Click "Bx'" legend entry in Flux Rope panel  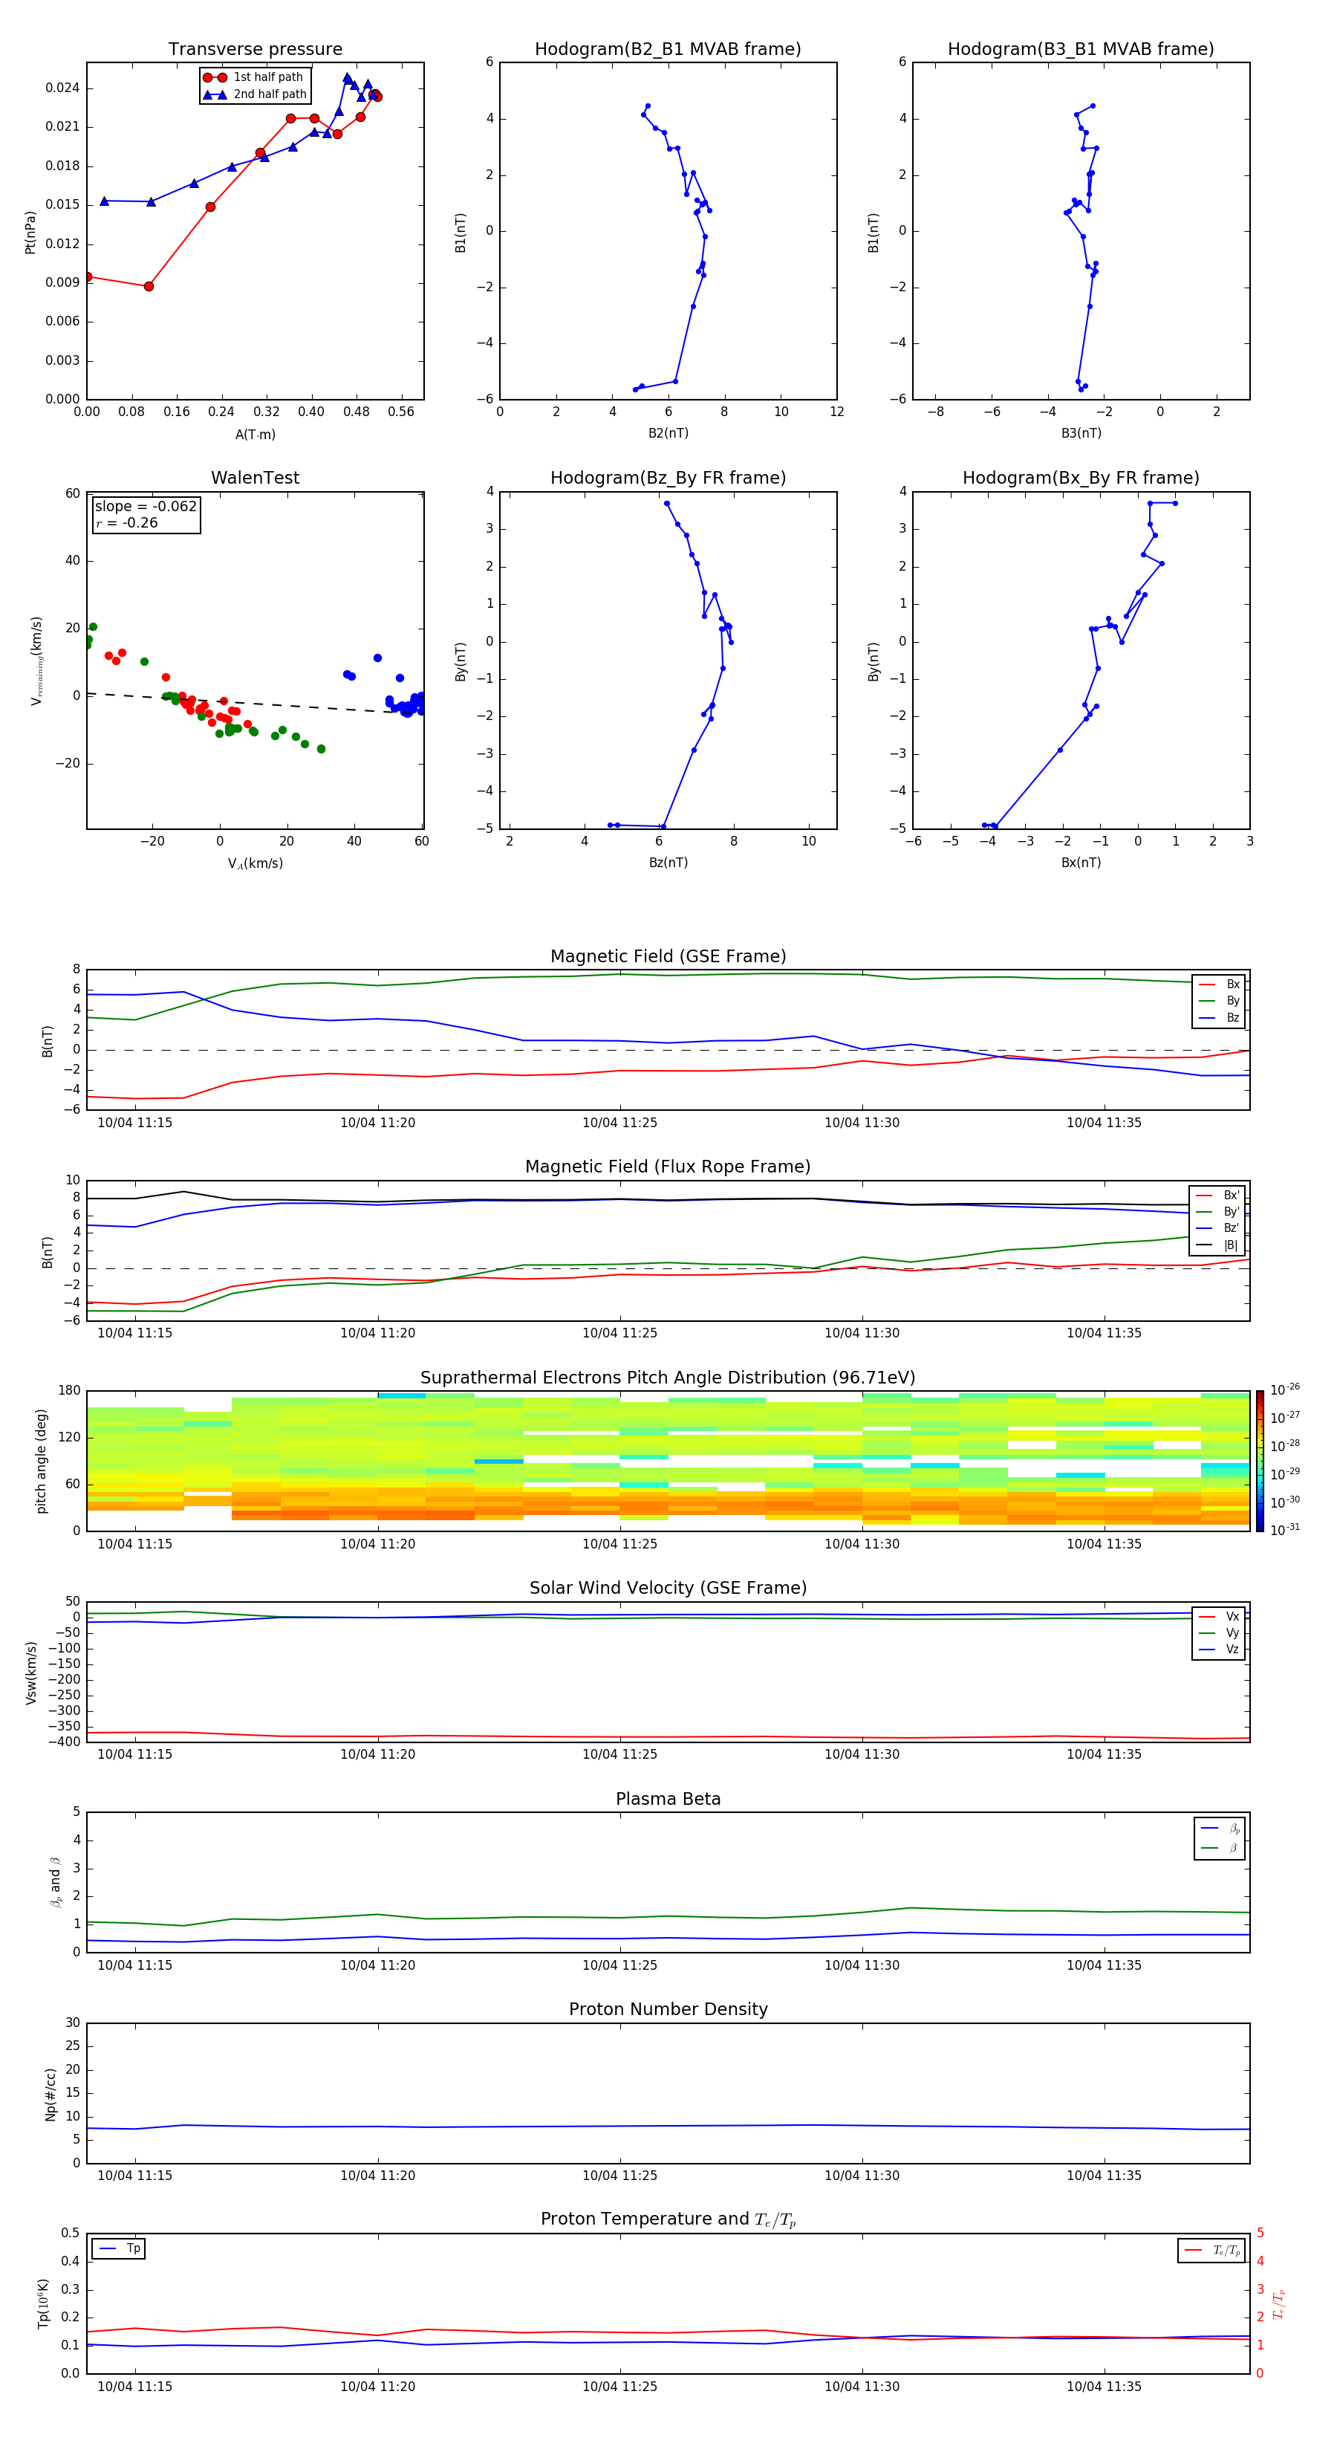(x=1218, y=1196)
